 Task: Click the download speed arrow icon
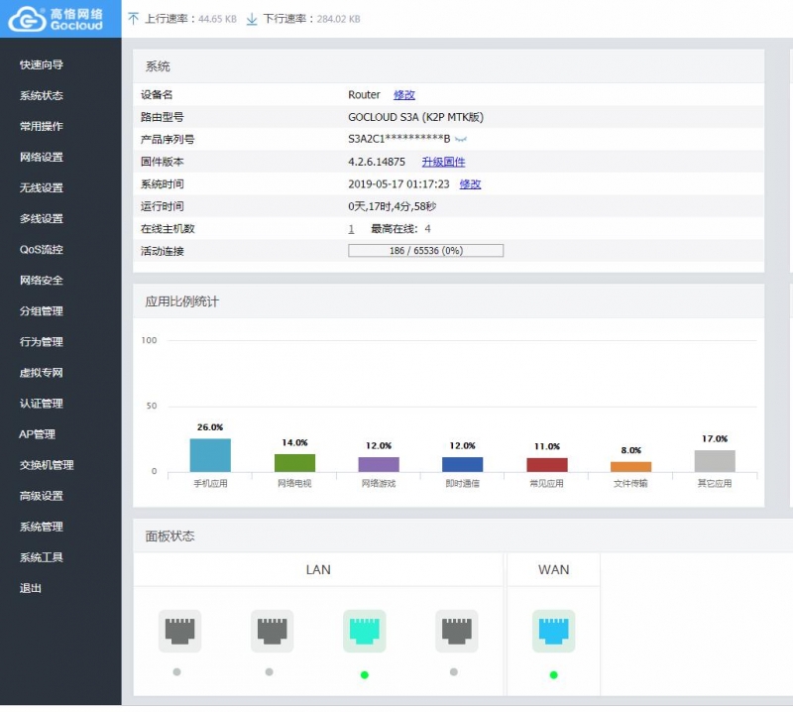click(251, 19)
